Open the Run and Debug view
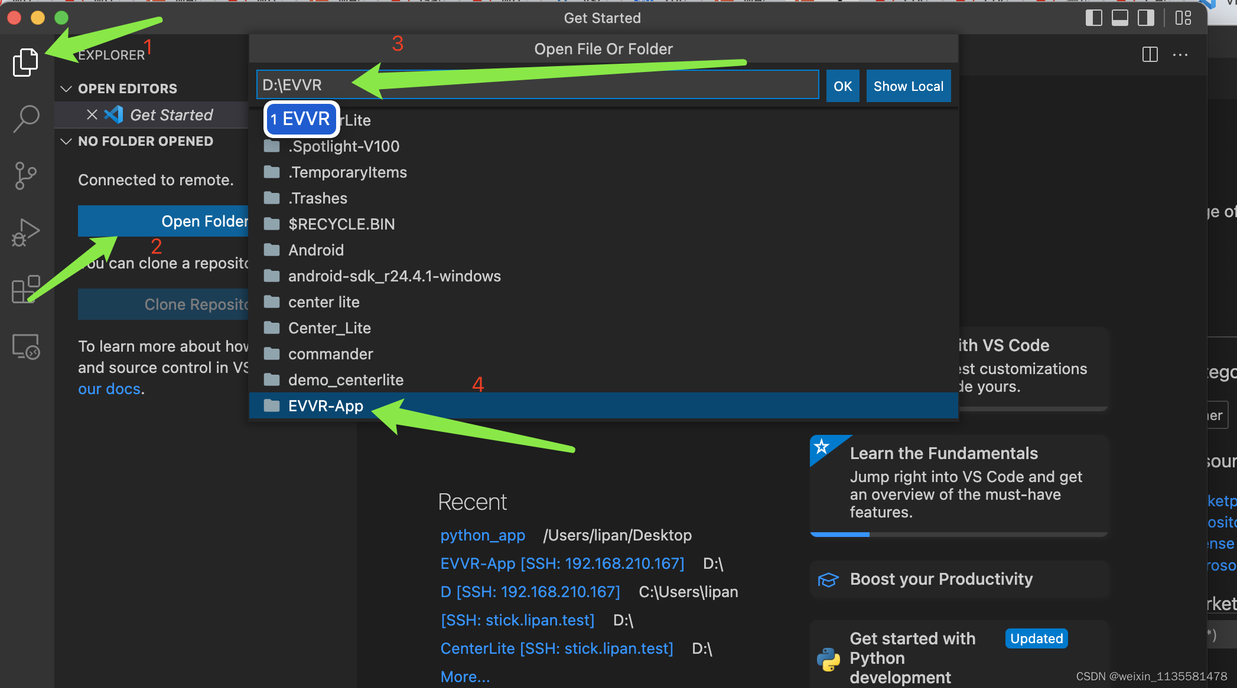Image resolution: width=1237 pixels, height=688 pixels. (25, 232)
